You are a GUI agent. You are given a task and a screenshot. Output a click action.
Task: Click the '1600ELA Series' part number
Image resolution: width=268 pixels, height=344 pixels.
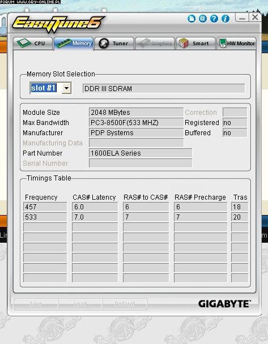pyautogui.click(x=141, y=153)
